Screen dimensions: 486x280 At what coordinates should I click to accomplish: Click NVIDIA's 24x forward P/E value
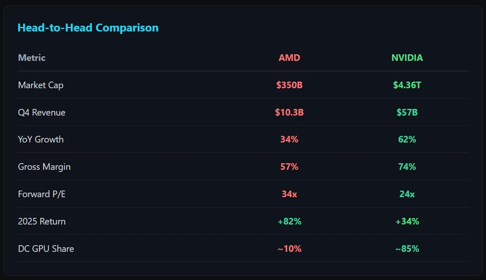(407, 194)
